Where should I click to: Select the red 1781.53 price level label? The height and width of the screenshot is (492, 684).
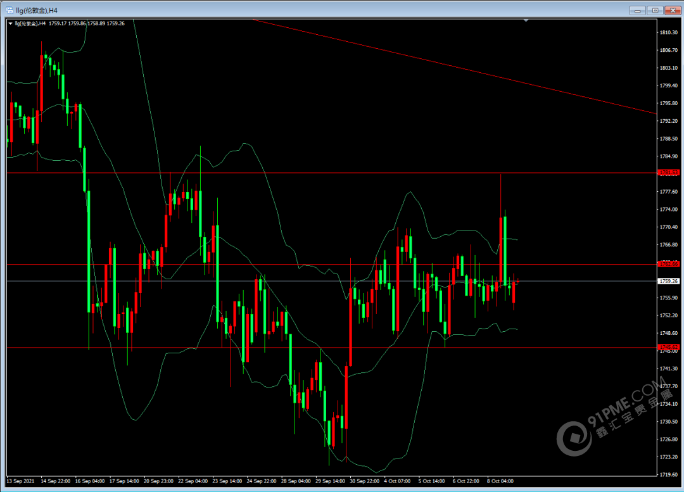[669, 173]
